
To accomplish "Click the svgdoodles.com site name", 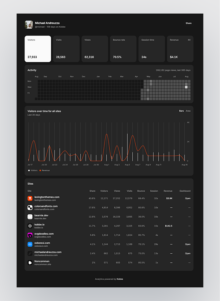I will click(x=44, y=234).
